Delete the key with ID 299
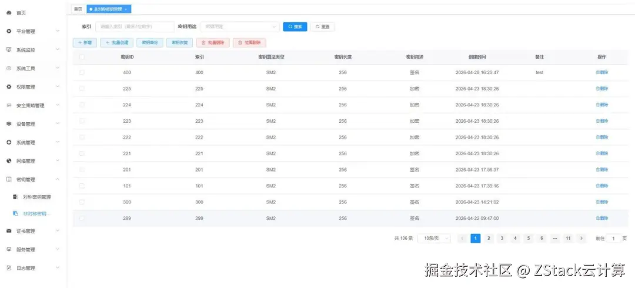 tap(602, 218)
